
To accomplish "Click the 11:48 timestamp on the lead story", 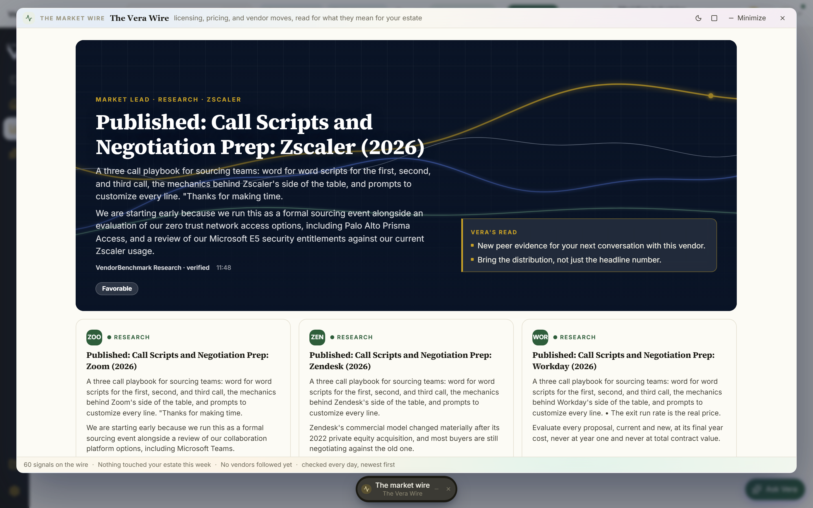I will pyautogui.click(x=224, y=268).
